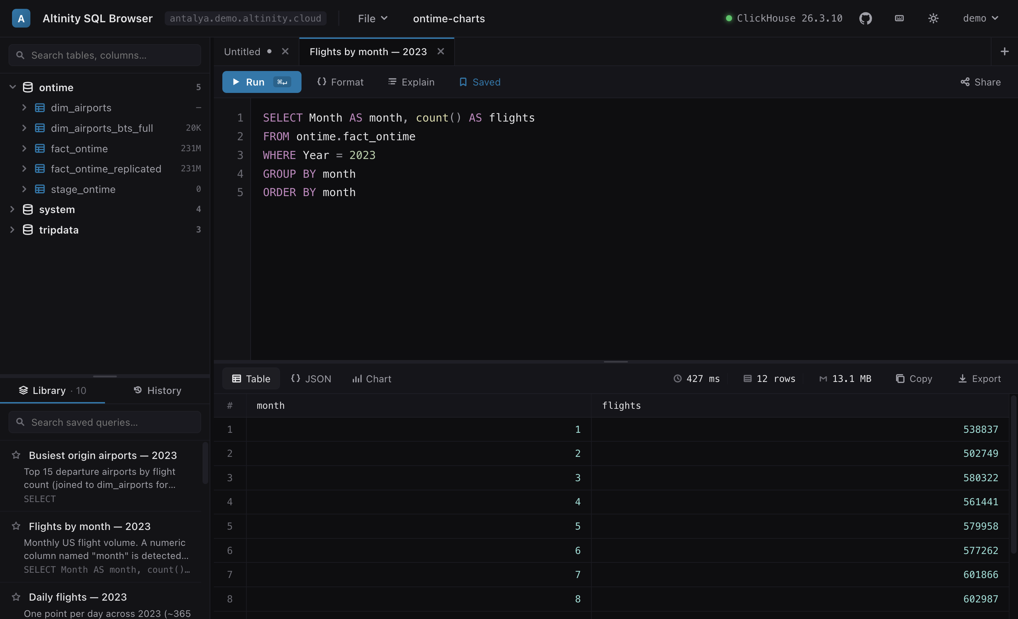The height and width of the screenshot is (619, 1018).
Task: Expand the stage_ontime table
Action: click(x=24, y=189)
